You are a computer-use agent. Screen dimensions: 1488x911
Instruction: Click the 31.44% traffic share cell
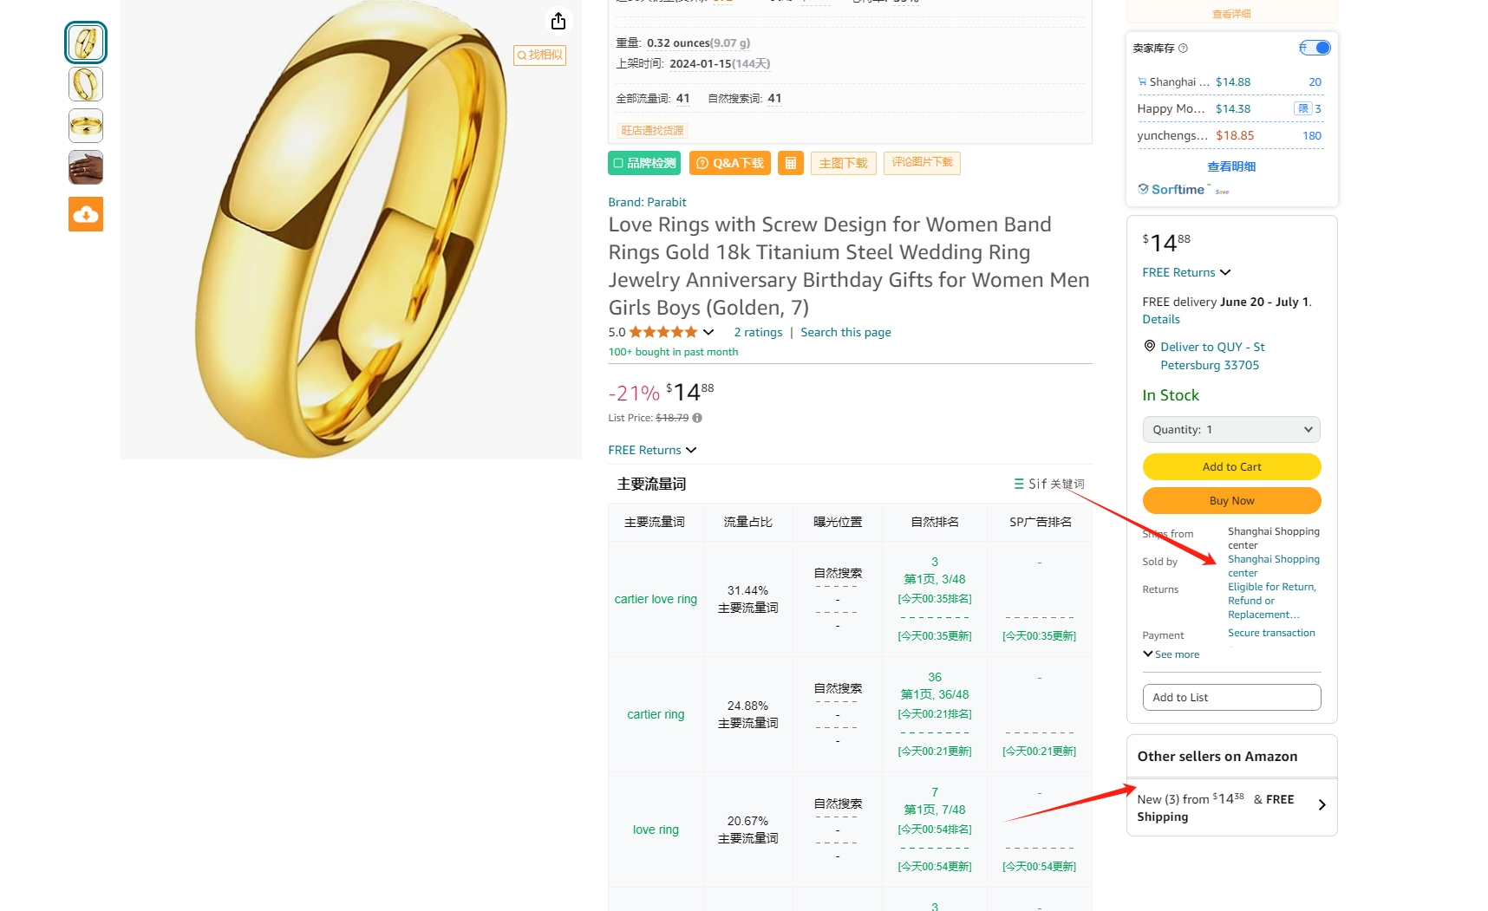747,599
